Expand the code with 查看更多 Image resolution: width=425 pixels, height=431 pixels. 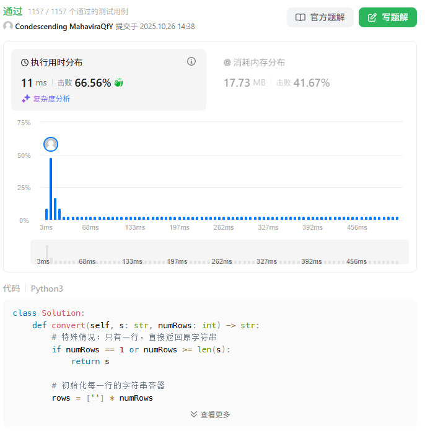[210, 414]
